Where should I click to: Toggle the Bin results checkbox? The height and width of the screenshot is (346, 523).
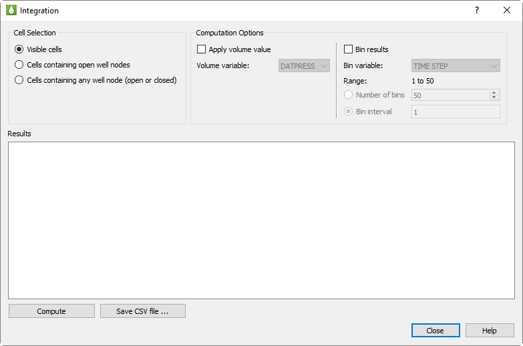(x=348, y=49)
